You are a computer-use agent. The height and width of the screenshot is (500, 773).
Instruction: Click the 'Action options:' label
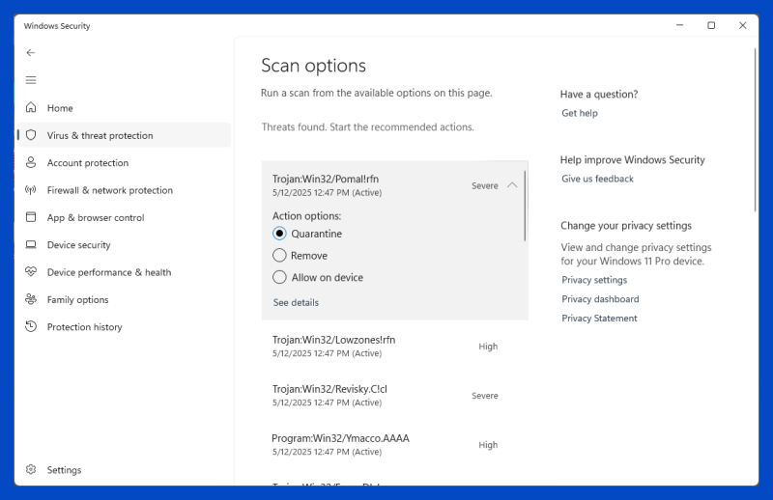306,216
